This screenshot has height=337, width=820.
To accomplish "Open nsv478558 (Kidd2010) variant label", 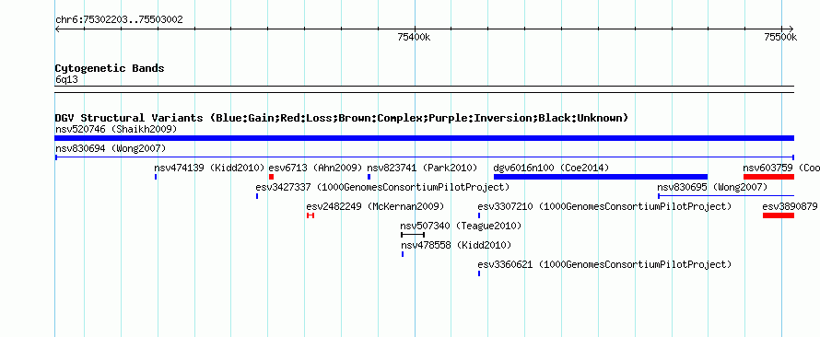I will [x=456, y=246].
